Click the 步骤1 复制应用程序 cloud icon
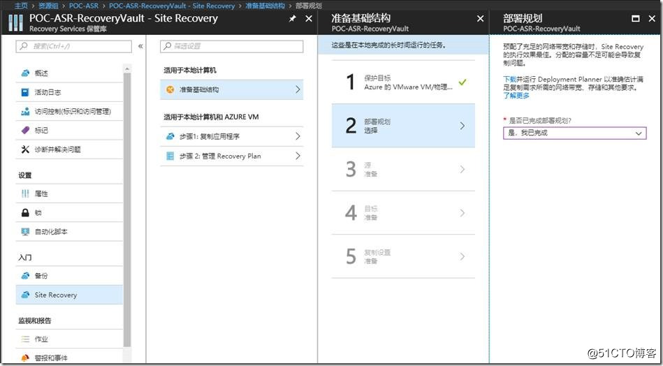 (170, 136)
